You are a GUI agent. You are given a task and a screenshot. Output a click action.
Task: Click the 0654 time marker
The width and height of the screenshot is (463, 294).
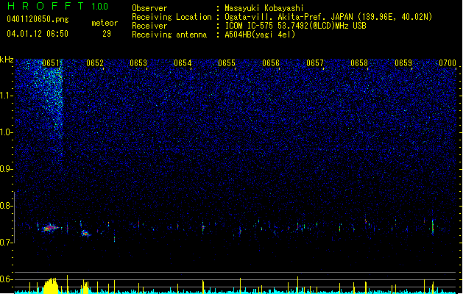coord(183,63)
